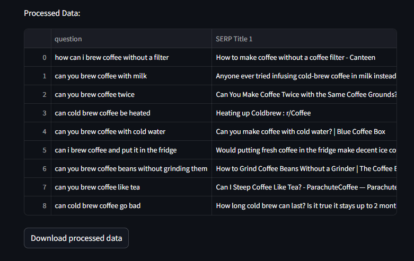Viewport: 414px width, 261px height.
Task: Click 'can you brew coffee with cold water' cell
Action: [110, 131]
